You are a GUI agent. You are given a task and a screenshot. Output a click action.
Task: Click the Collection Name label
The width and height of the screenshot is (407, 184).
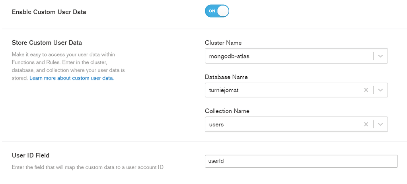point(227,111)
